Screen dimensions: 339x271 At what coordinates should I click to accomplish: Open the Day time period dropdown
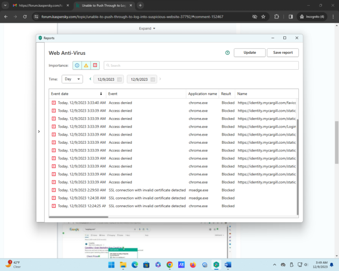click(x=72, y=79)
